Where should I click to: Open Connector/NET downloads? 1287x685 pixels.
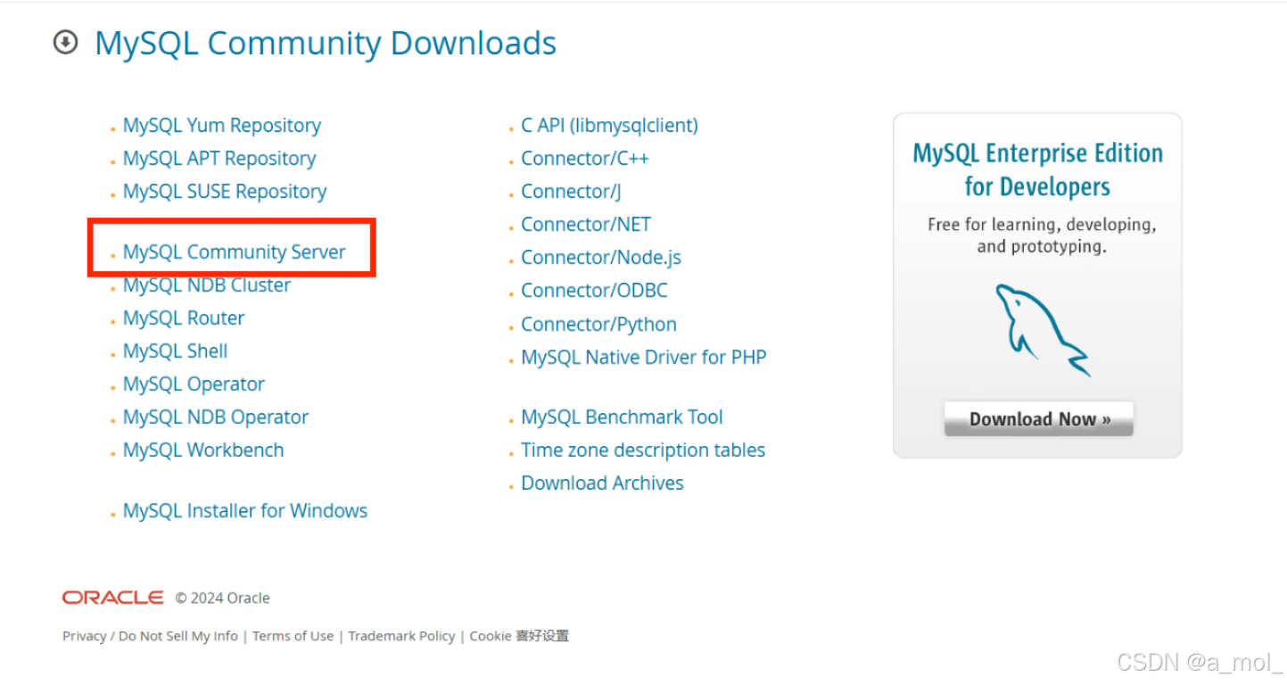click(586, 225)
